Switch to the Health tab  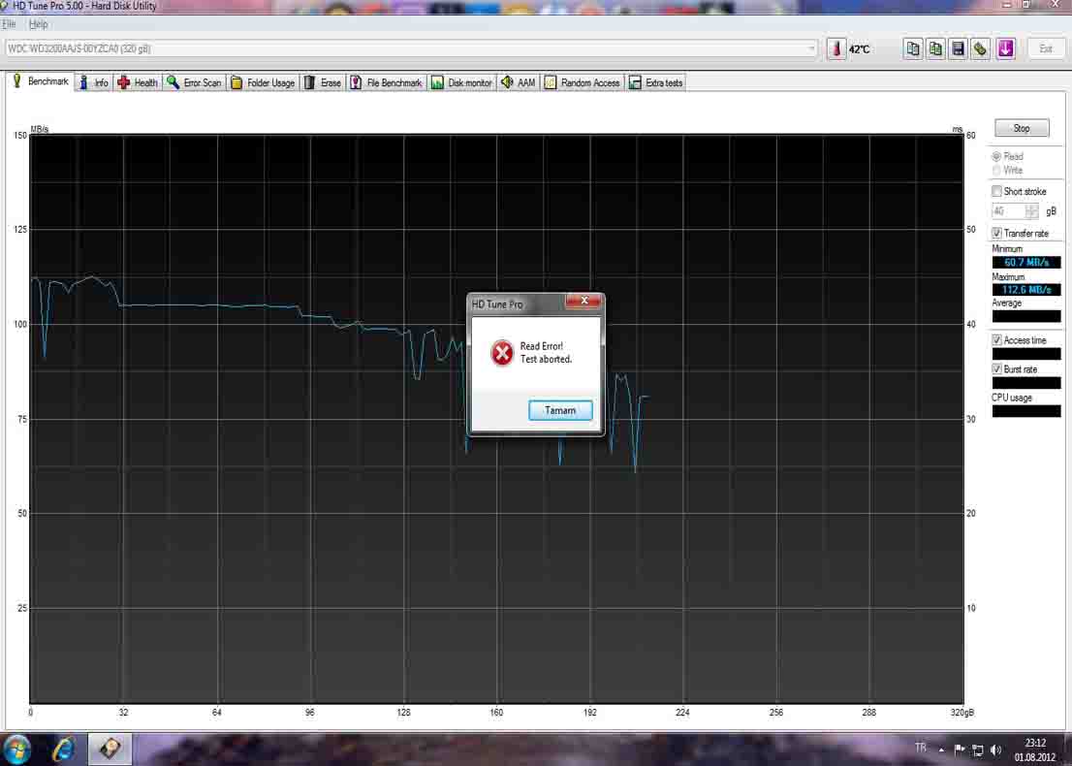click(x=138, y=83)
